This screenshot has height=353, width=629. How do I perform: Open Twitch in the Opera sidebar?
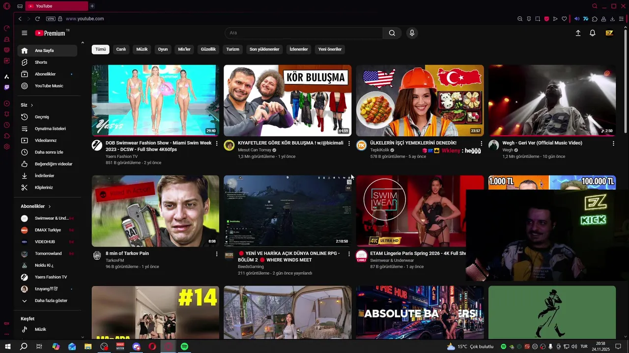(x=7, y=87)
